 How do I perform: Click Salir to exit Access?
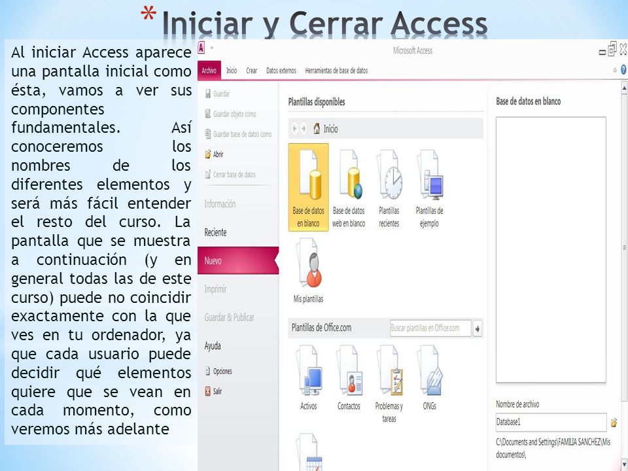213,391
